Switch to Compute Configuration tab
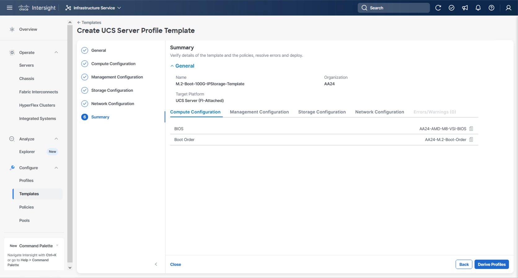The height and width of the screenshot is (278, 518). 195,112
